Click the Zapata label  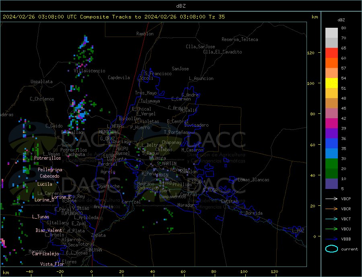99,235
